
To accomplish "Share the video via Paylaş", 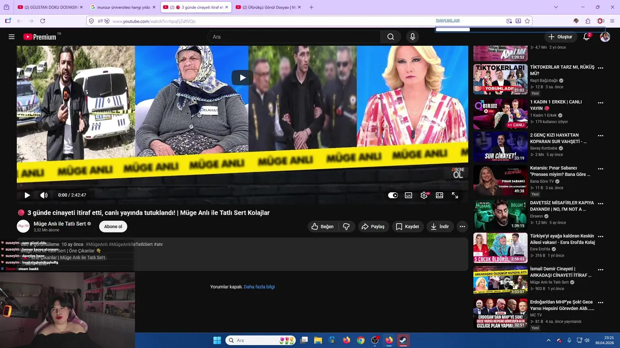I will [x=373, y=226].
